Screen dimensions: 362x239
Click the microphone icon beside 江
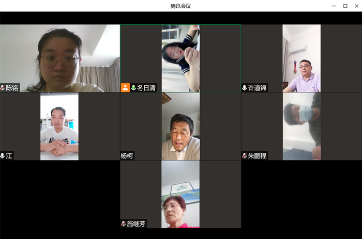[x=3, y=156]
